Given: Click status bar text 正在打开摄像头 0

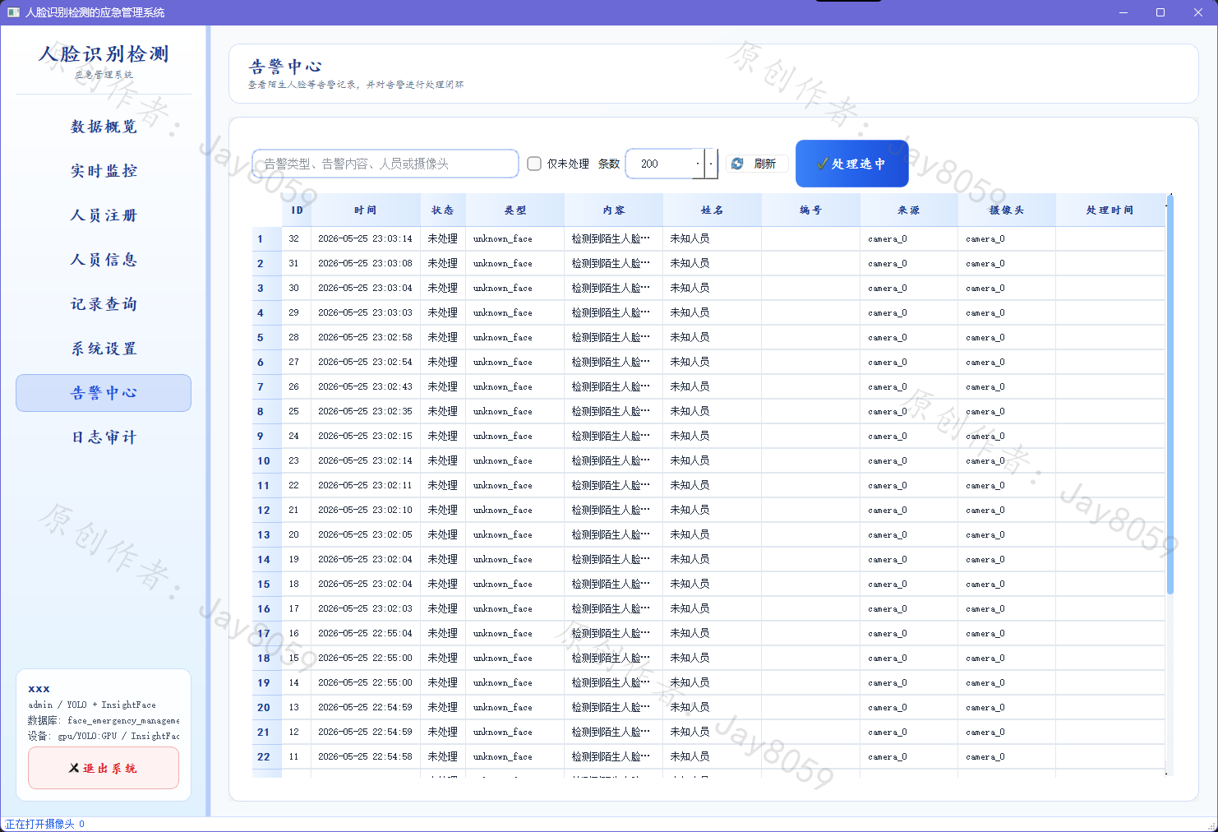Looking at the screenshot, I should [x=44, y=824].
